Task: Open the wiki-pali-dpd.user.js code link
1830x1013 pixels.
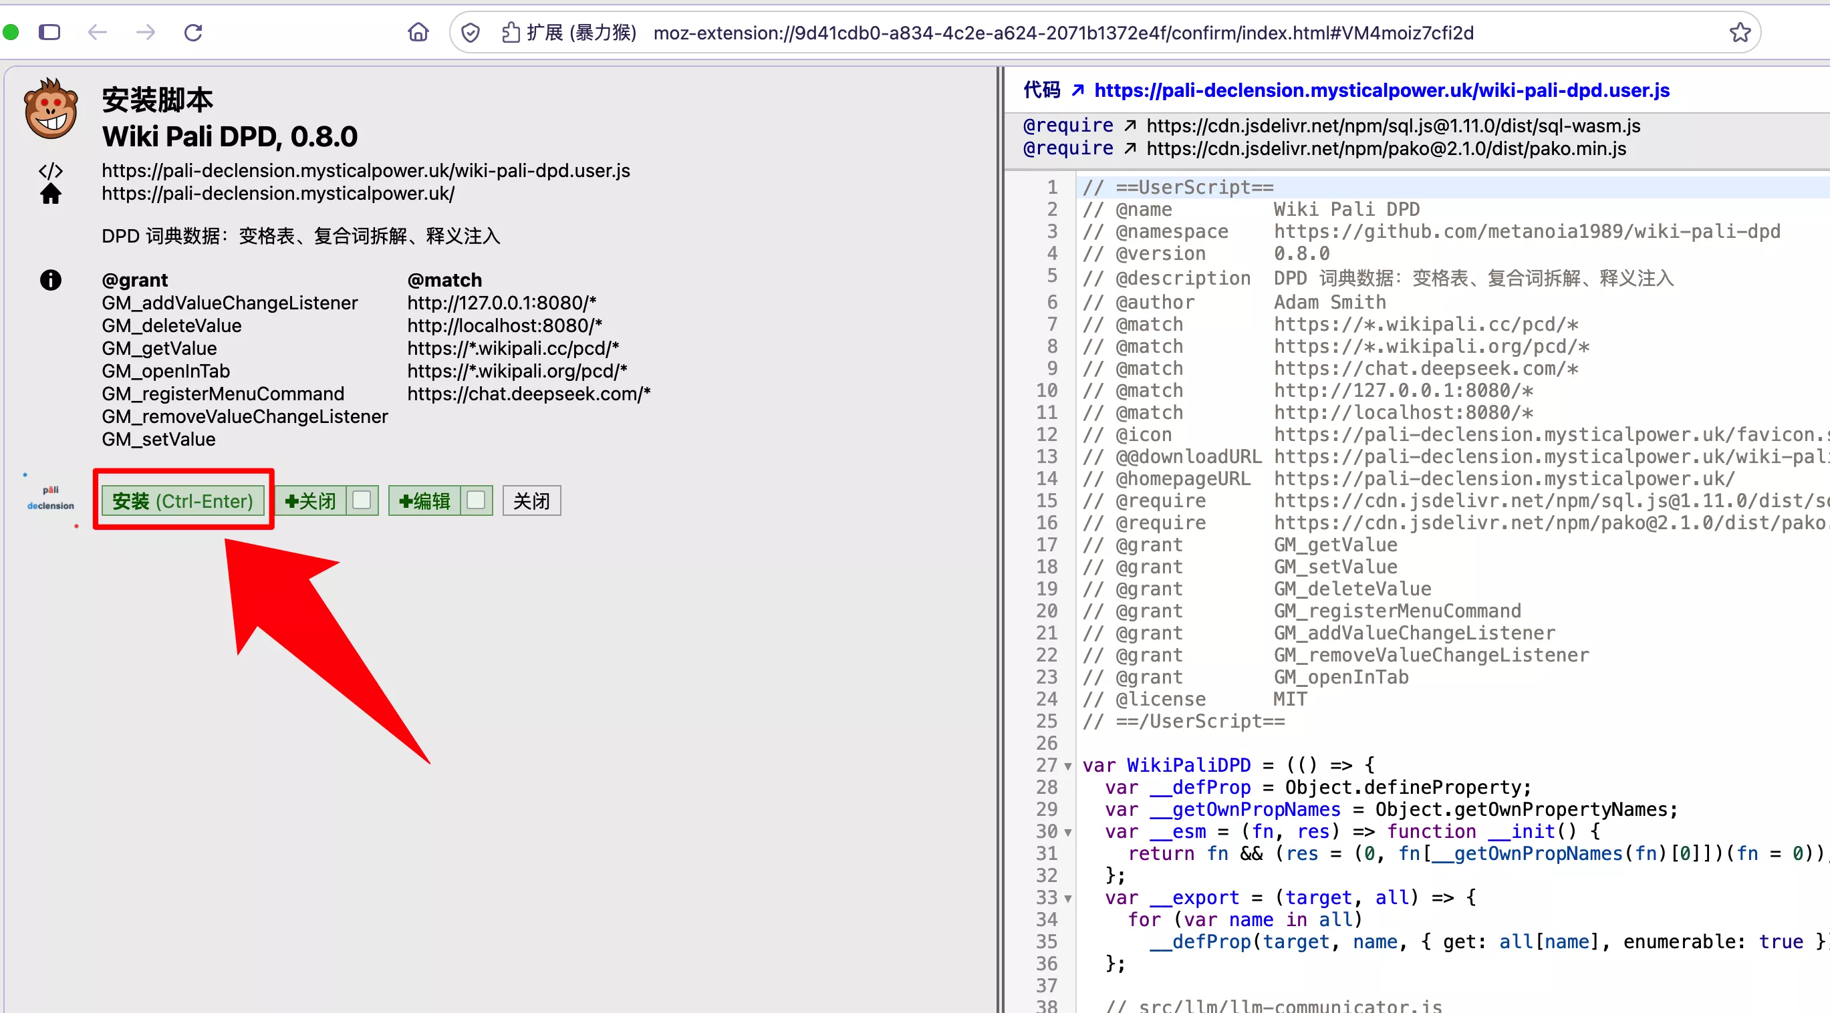Action: point(1382,90)
